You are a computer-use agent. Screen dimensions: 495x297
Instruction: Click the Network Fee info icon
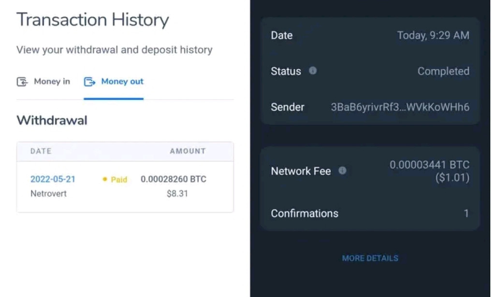(x=342, y=170)
